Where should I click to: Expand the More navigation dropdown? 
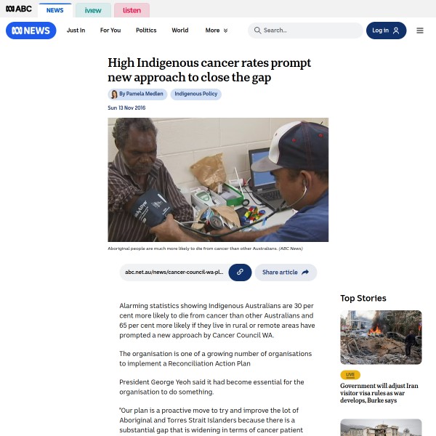217,31
